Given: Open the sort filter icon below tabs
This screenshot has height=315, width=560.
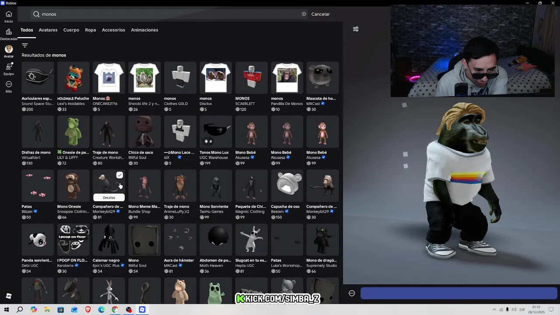Looking at the screenshot, I should pyautogui.click(x=25, y=45).
